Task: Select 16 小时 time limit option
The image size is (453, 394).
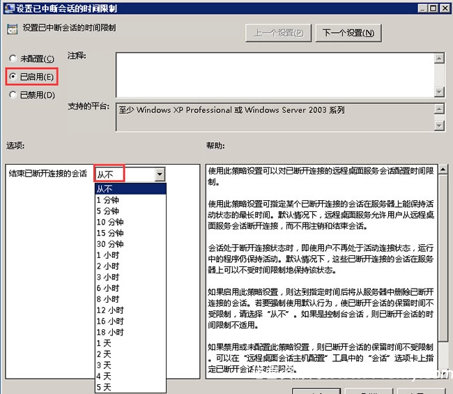Action: (130, 321)
